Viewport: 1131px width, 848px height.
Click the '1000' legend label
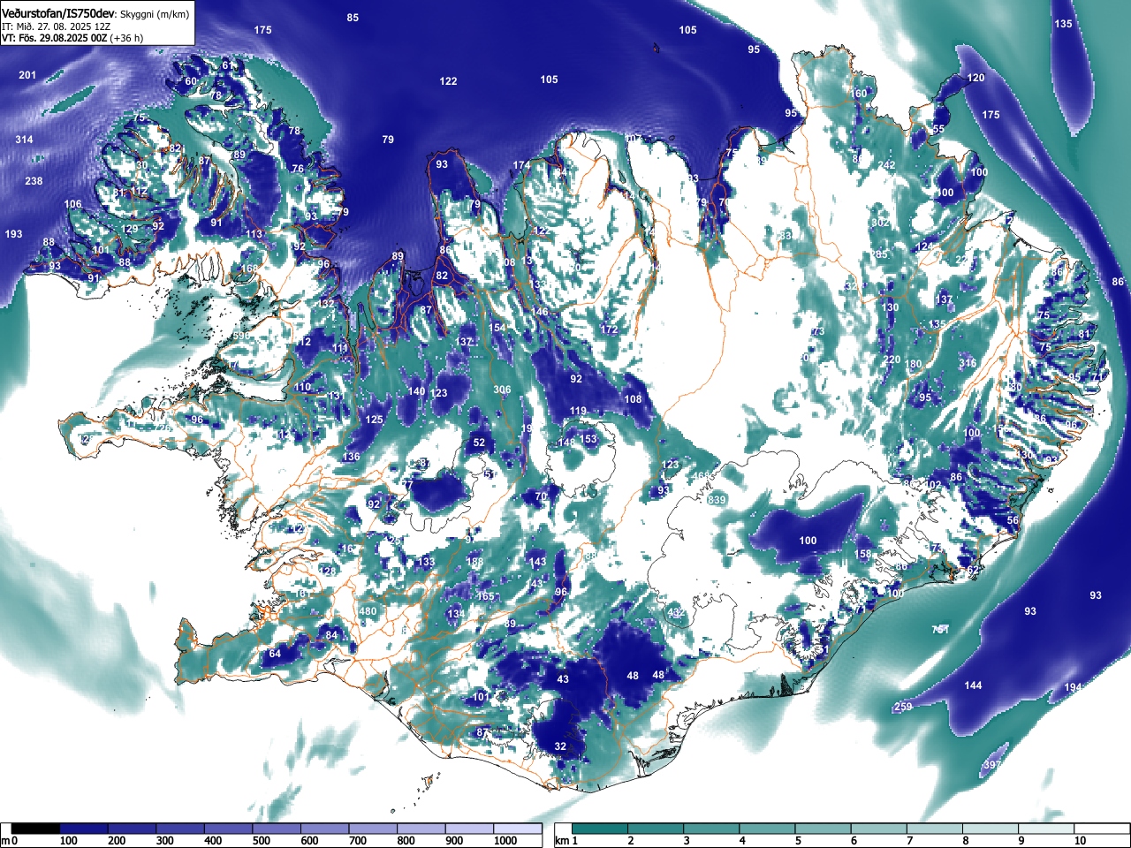point(505,841)
